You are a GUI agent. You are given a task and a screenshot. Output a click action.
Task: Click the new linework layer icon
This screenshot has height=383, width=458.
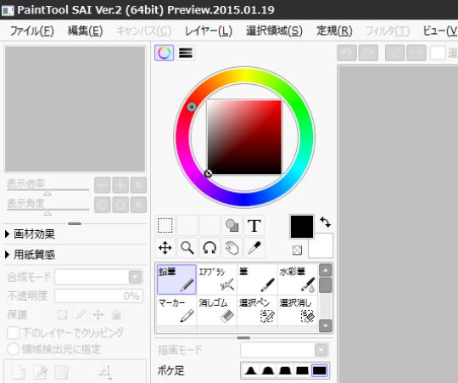tap(41, 373)
